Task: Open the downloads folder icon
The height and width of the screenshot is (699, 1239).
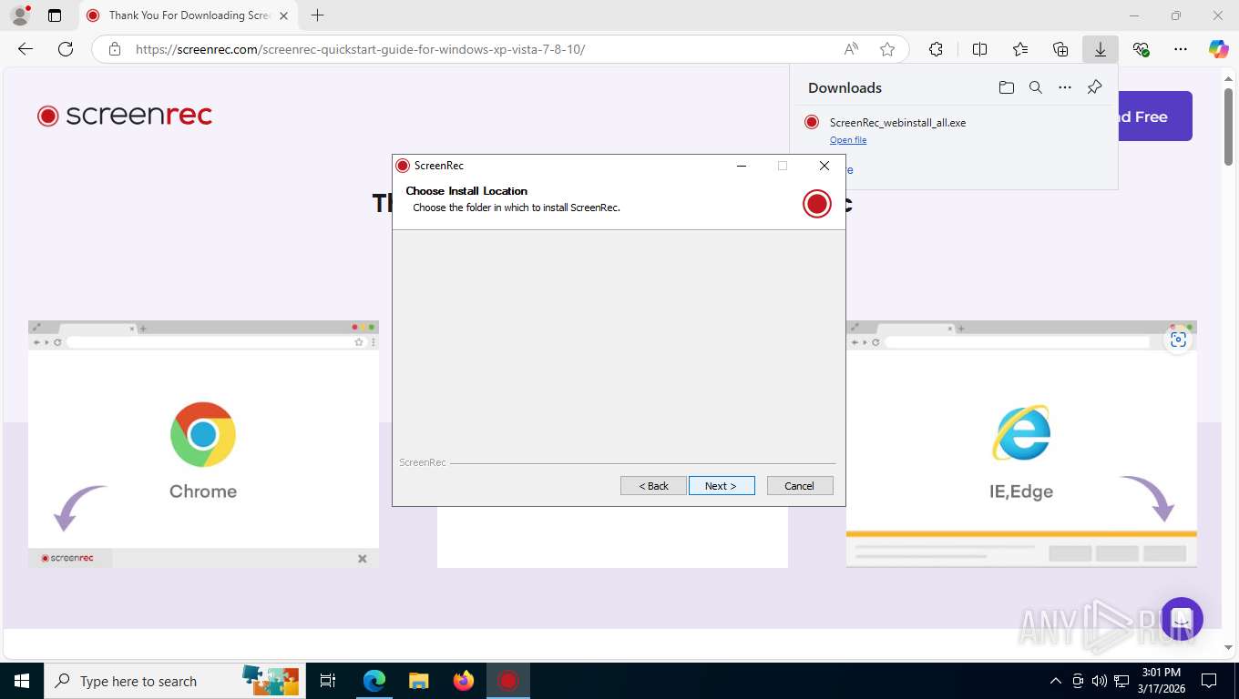Action: tap(1006, 87)
